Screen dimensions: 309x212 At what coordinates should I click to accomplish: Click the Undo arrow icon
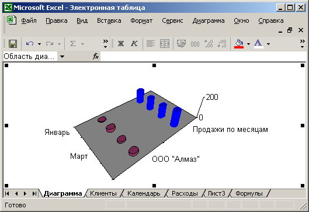pyautogui.click(x=30, y=44)
